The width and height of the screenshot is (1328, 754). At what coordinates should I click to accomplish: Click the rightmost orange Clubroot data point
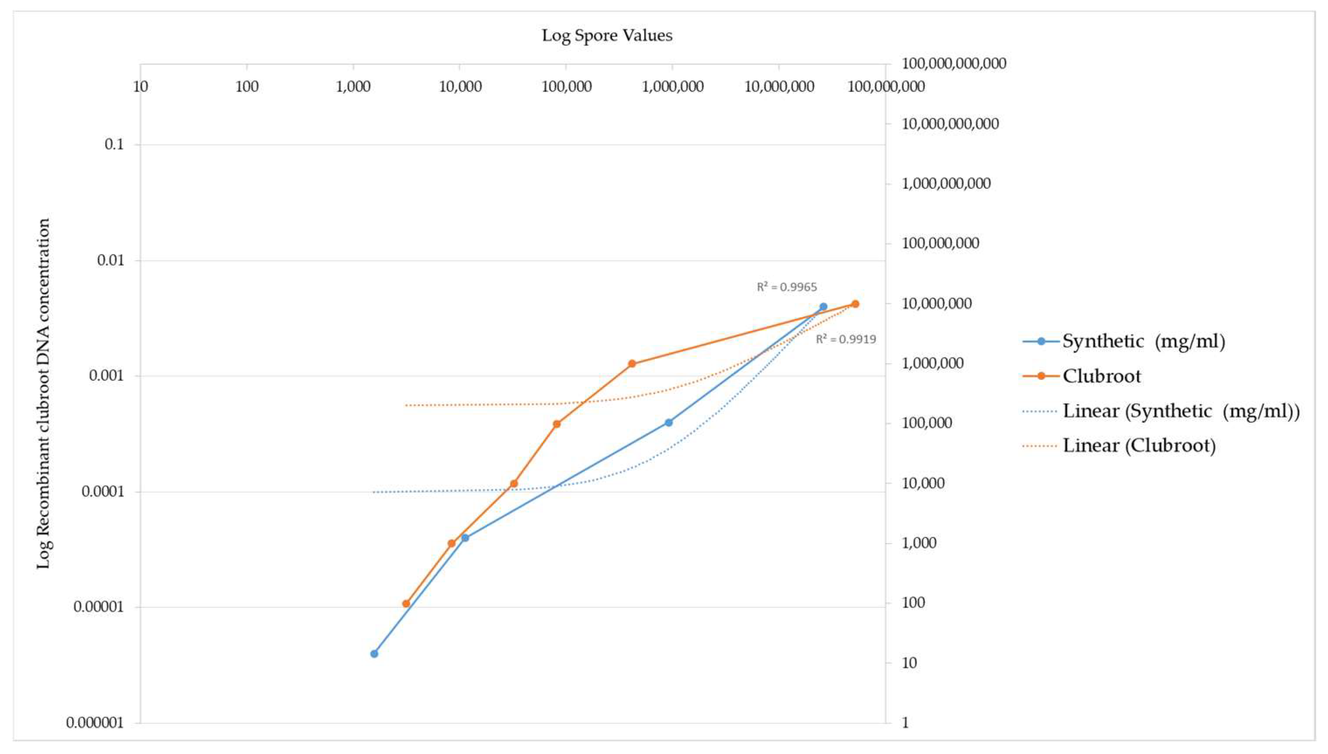(855, 304)
